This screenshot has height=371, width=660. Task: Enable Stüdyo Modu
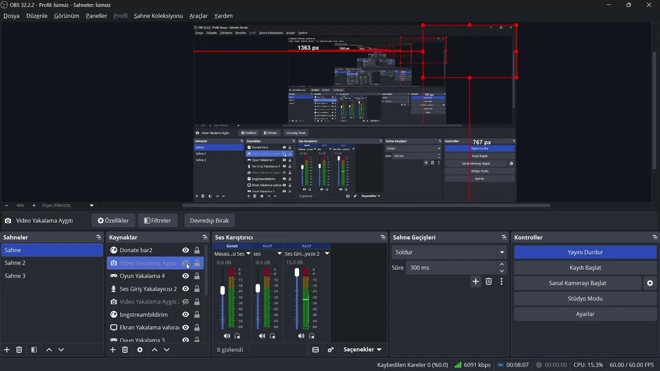coord(585,299)
